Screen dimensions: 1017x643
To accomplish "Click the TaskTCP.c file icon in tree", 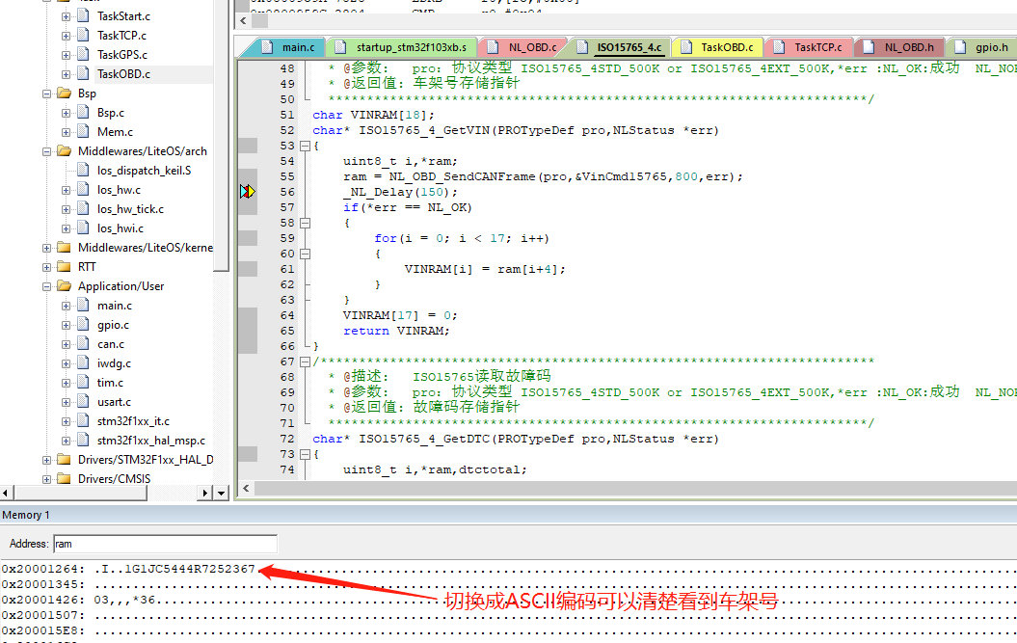I will click(x=83, y=35).
